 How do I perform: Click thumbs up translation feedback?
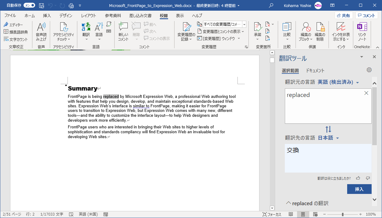coord(358,178)
